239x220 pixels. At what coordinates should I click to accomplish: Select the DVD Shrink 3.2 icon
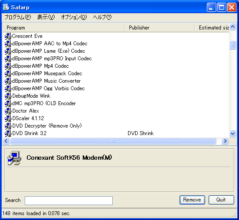click(8, 133)
